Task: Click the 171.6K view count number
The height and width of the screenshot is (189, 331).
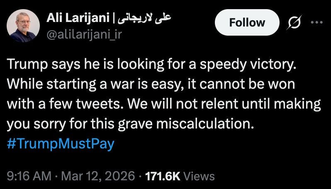Action: pos(163,176)
